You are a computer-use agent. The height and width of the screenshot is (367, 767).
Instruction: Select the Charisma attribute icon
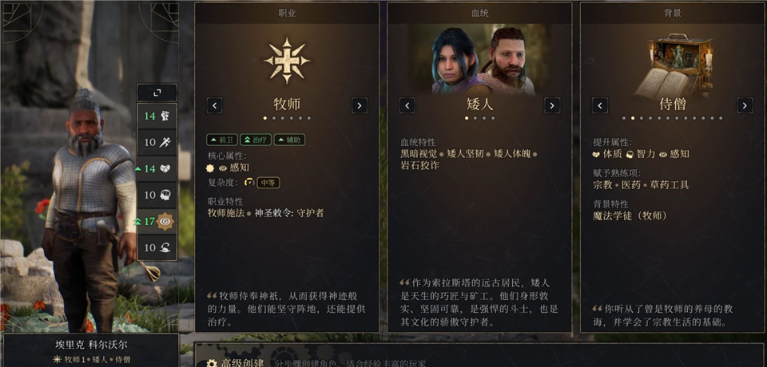click(x=165, y=248)
